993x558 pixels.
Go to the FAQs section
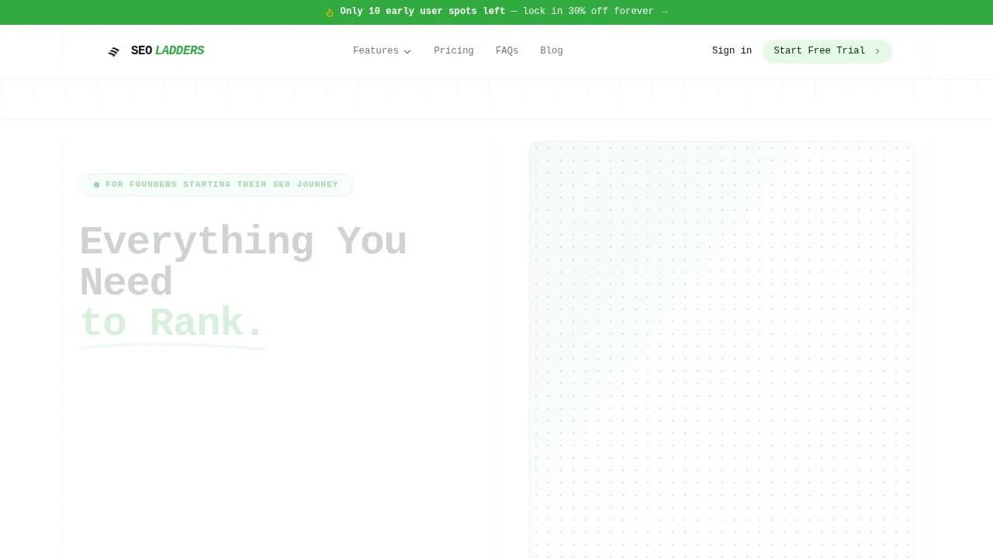point(507,50)
